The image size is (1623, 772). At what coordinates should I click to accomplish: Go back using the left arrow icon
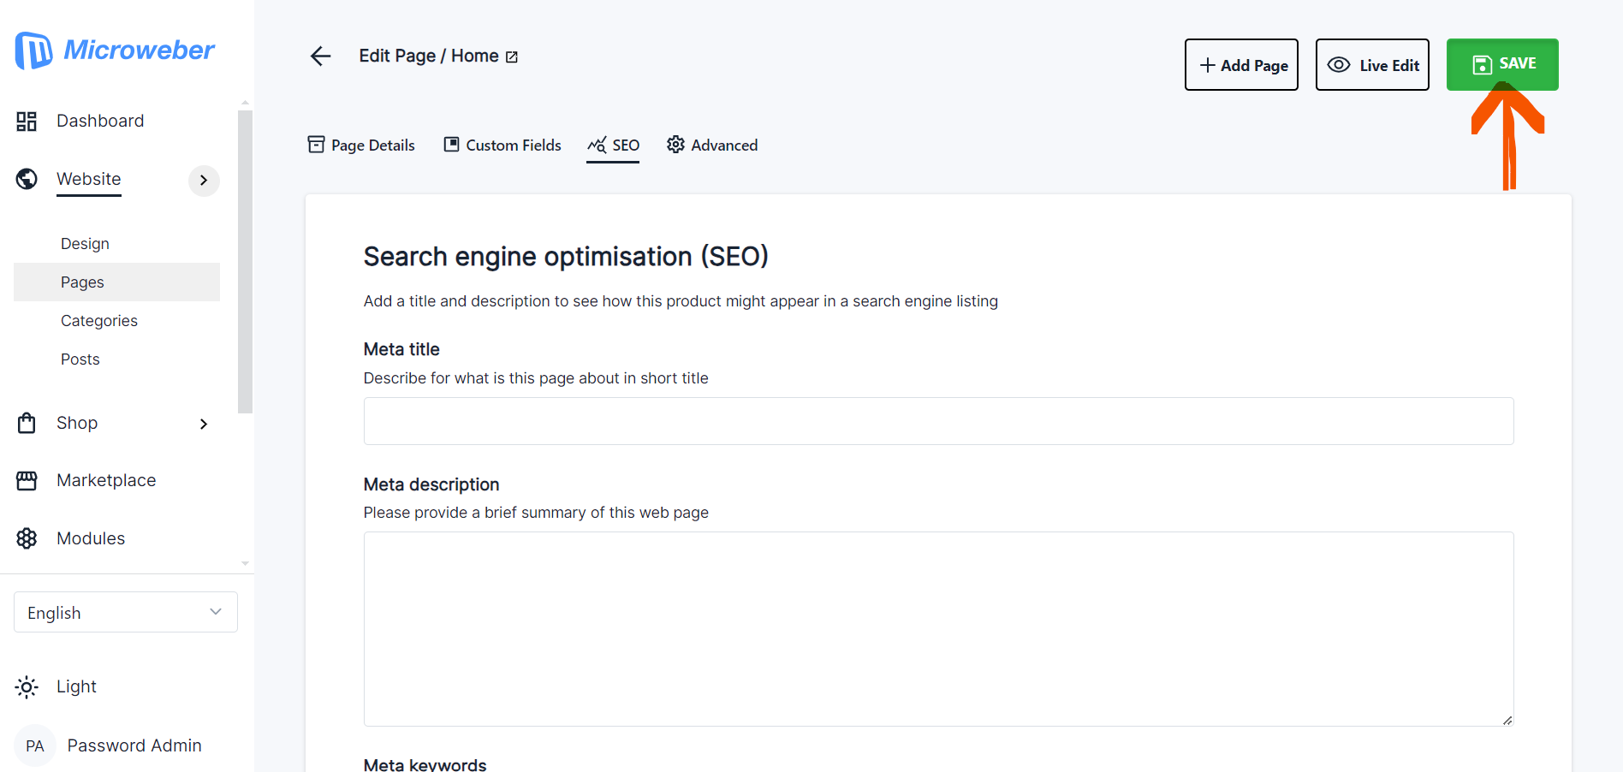pyautogui.click(x=320, y=56)
